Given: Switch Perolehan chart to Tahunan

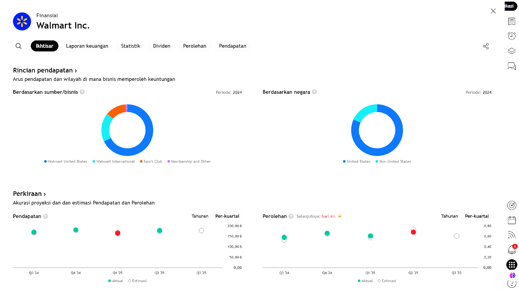Looking at the screenshot, I should click(x=449, y=216).
